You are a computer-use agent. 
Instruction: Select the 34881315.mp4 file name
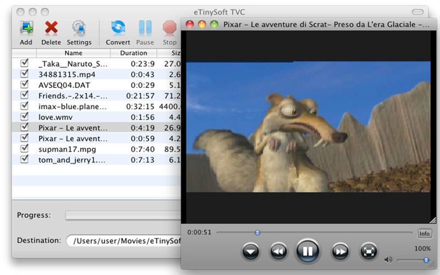pos(67,75)
